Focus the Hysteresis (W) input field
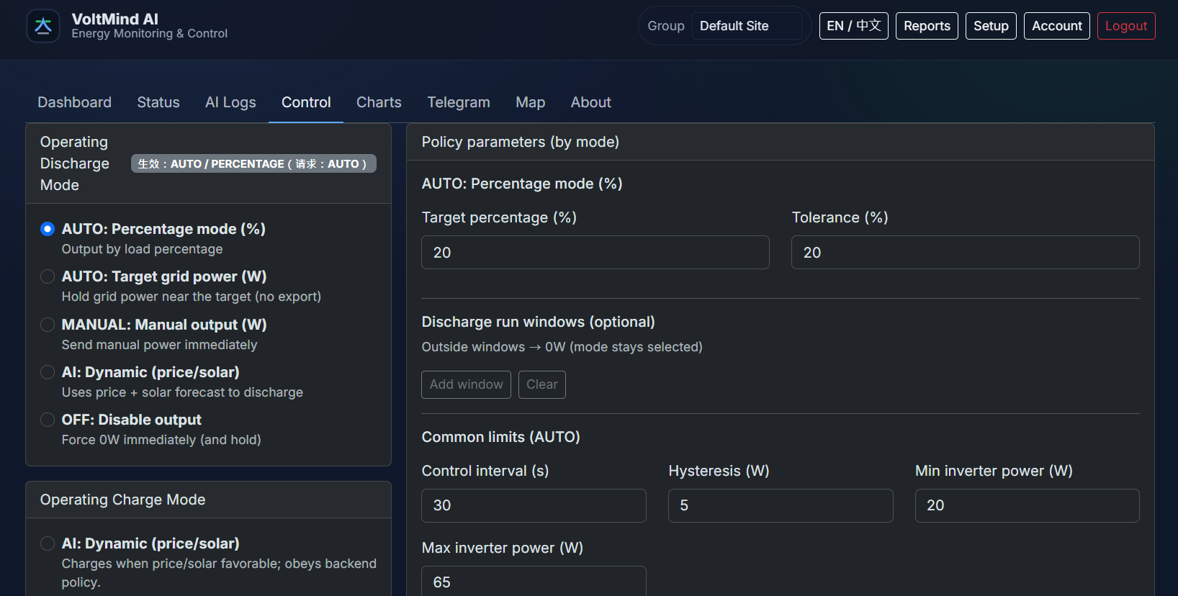 point(780,505)
